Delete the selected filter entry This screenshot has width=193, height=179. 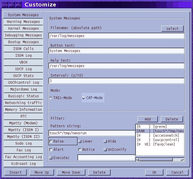(x=172, y=119)
